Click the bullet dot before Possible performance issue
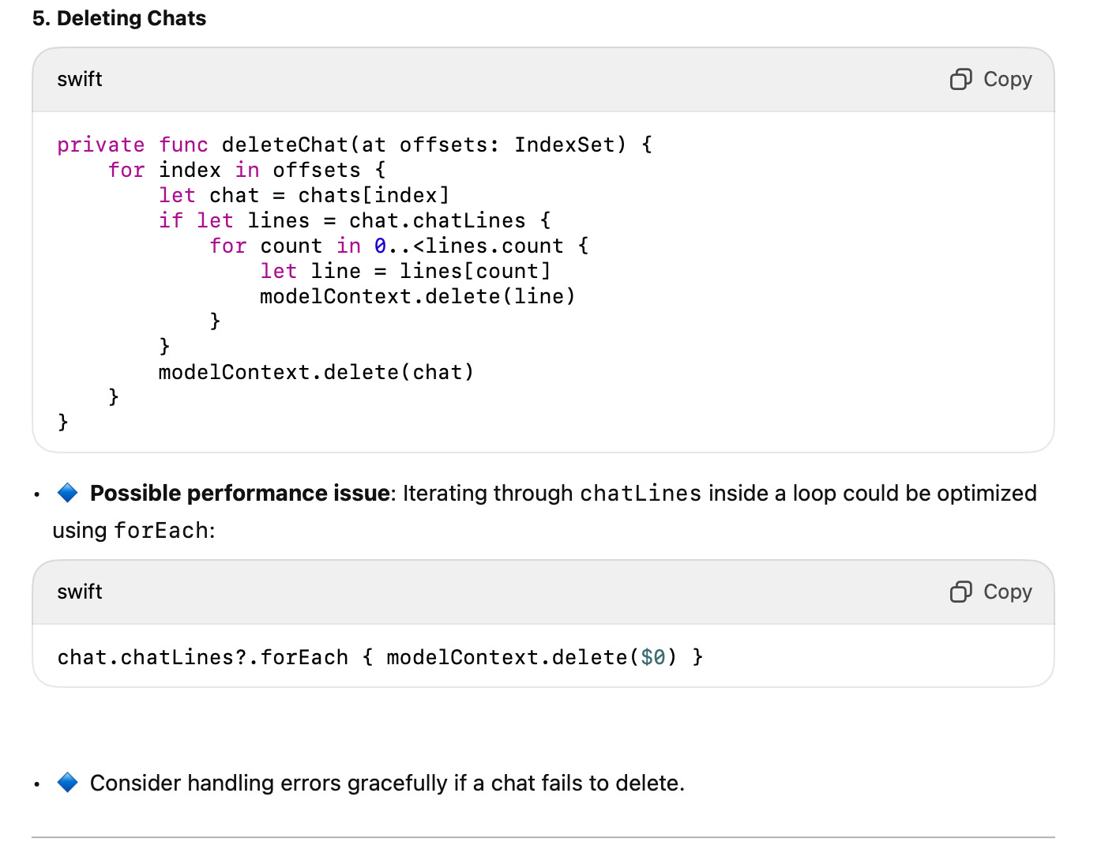The width and height of the screenshot is (1120, 853). point(36,494)
